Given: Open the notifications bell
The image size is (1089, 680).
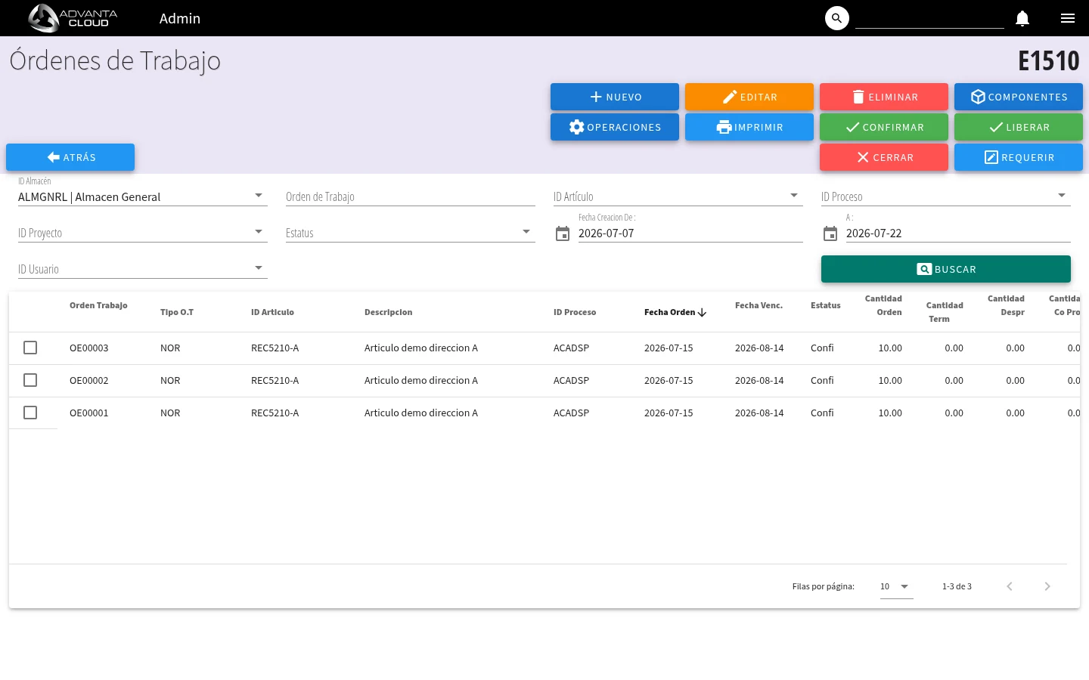Looking at the screenshot, I should click(x=1022, y=18).
